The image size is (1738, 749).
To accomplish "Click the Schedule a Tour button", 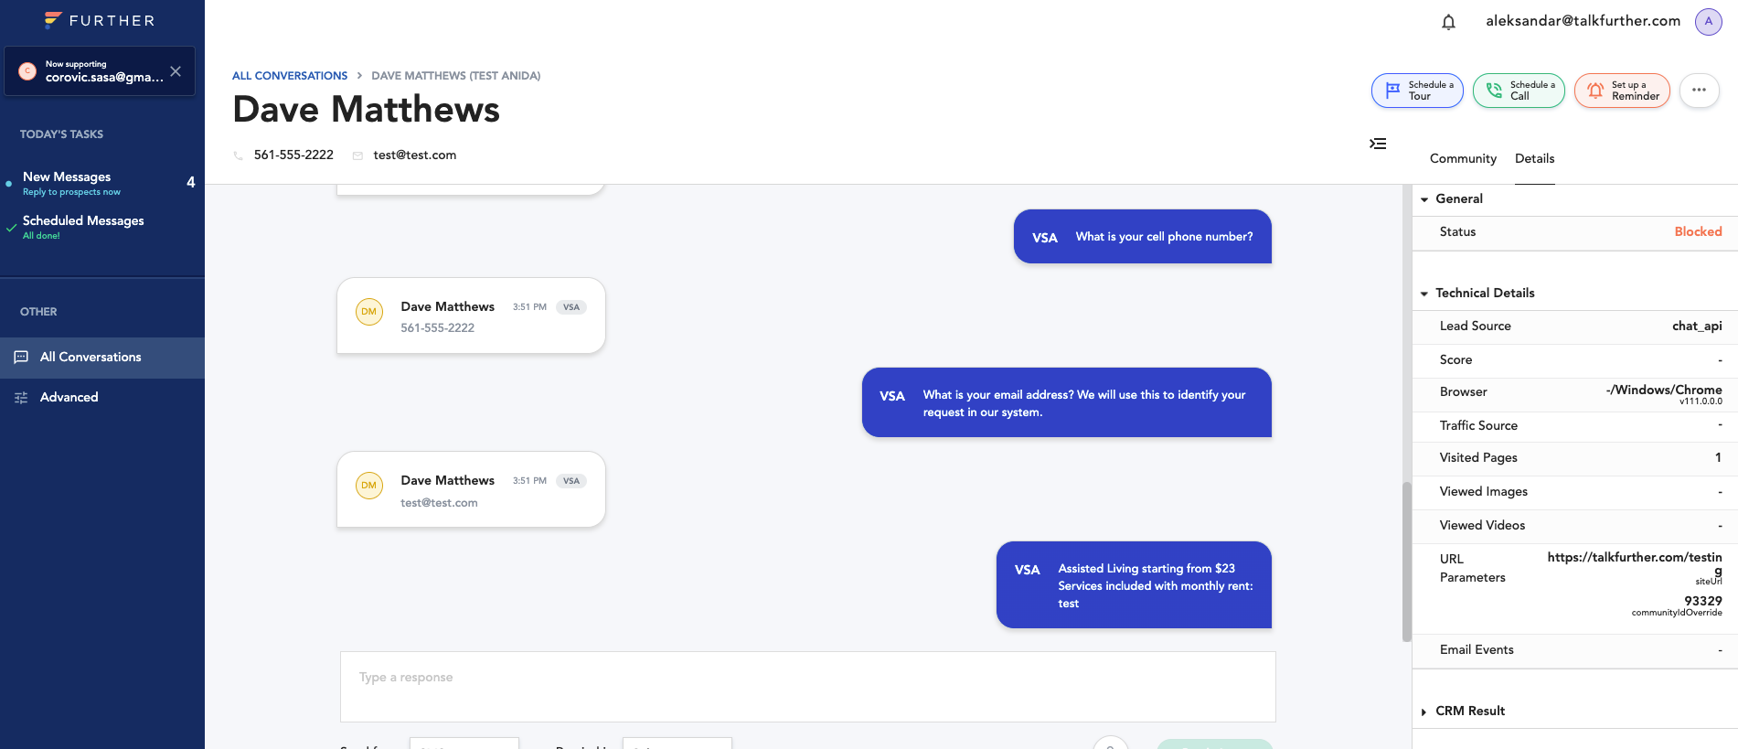I will (x=1417, y=91).
